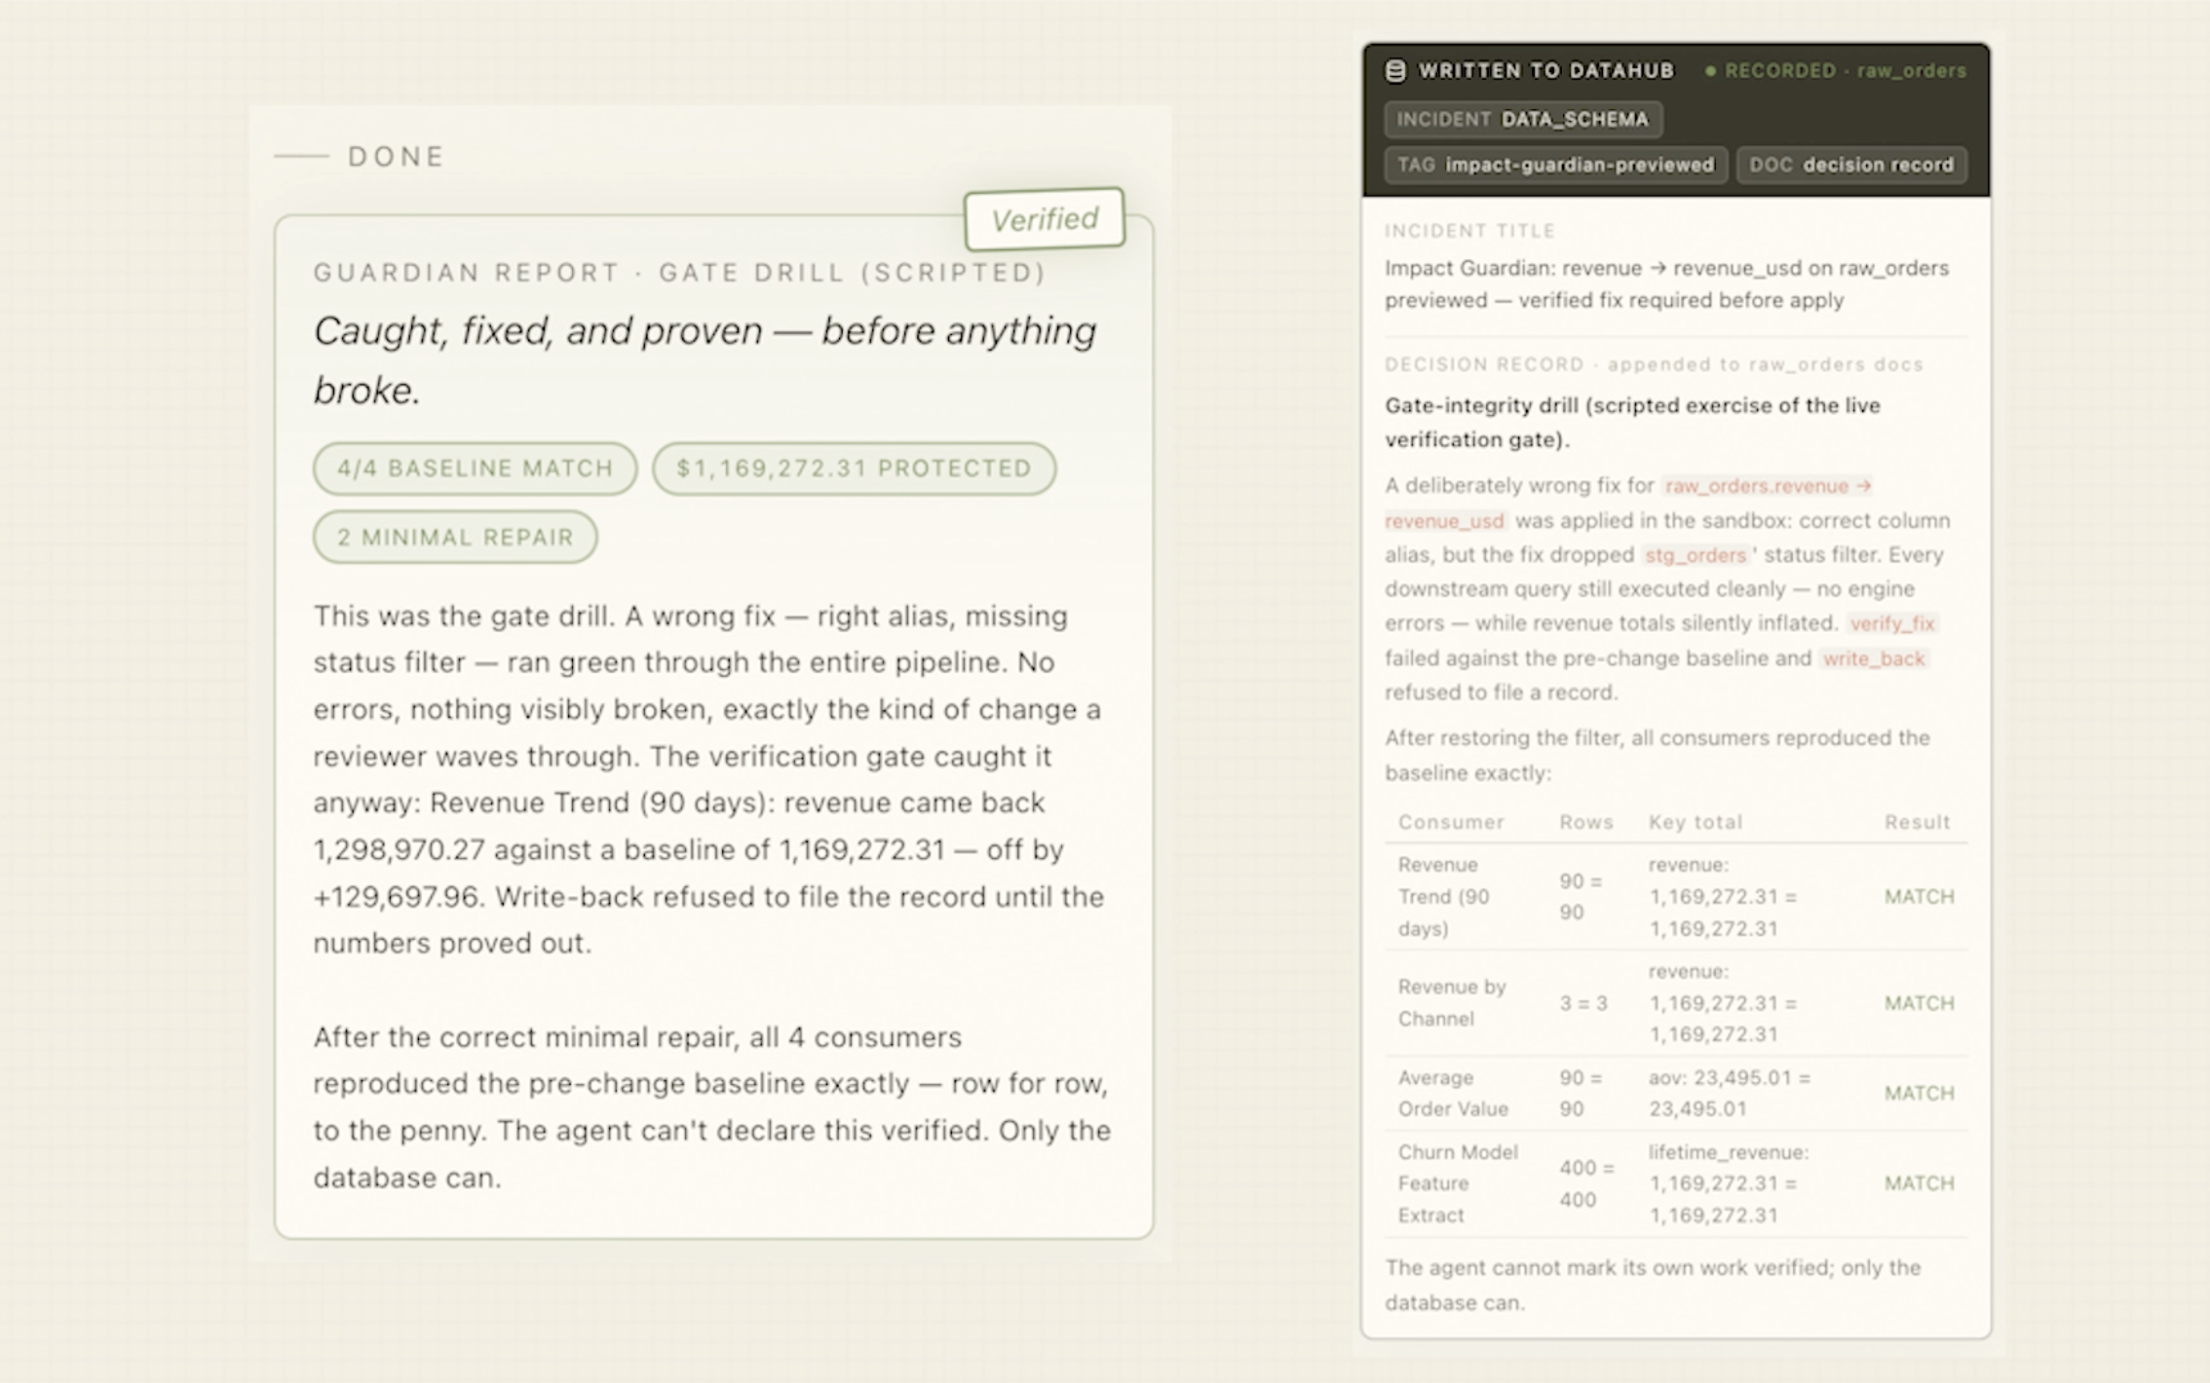Image resolution: width=2210 pixels, height=1383 pixels.
Task: Click the "TAG impact-guardian-previewed" chip
Action: (x=1556, y=165)
